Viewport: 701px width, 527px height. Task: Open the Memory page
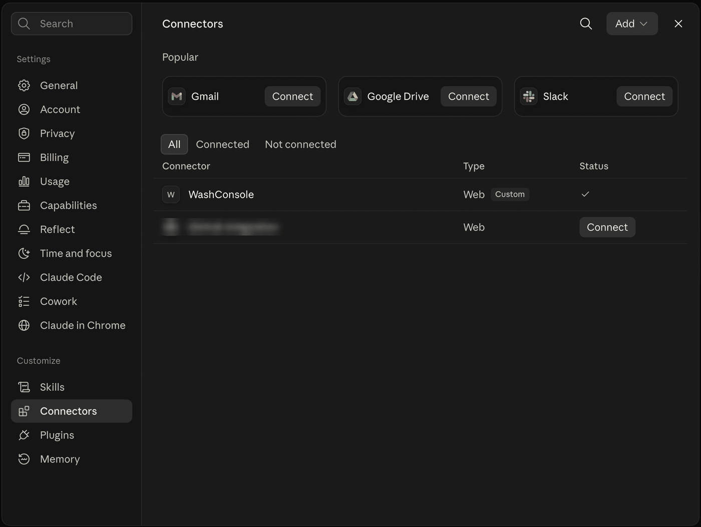[72, 459]
